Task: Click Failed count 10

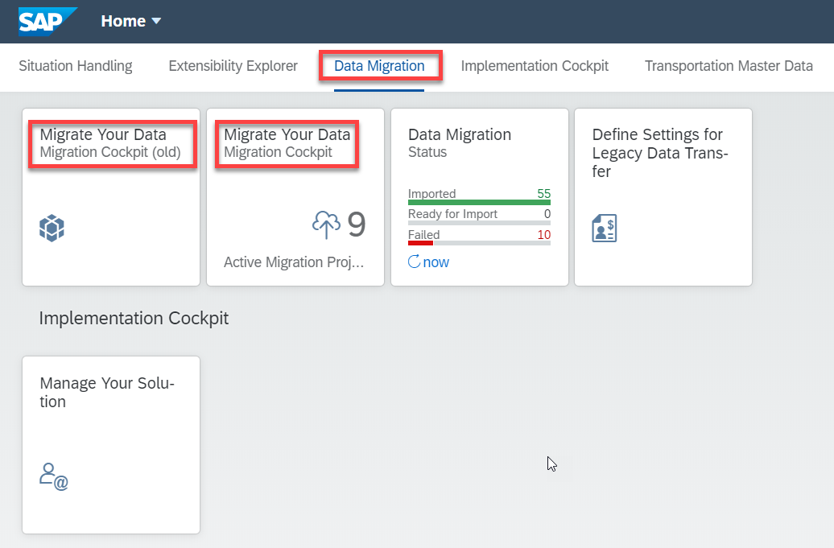Action: coord(543,234)
